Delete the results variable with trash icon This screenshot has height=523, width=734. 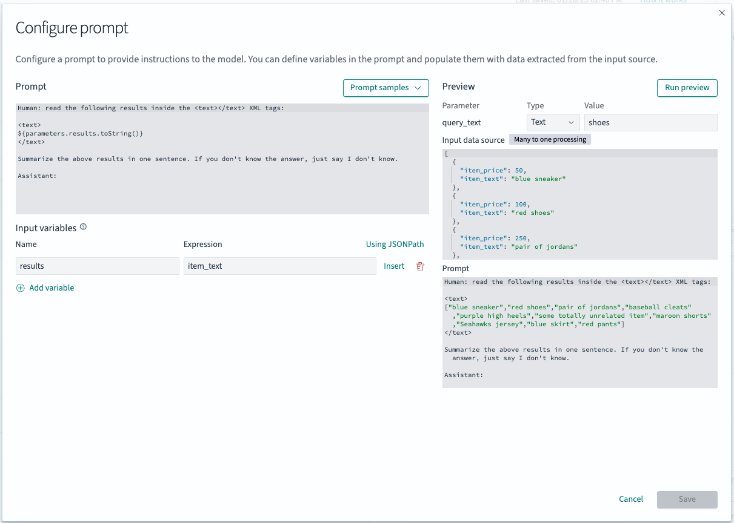coord(420,266)
